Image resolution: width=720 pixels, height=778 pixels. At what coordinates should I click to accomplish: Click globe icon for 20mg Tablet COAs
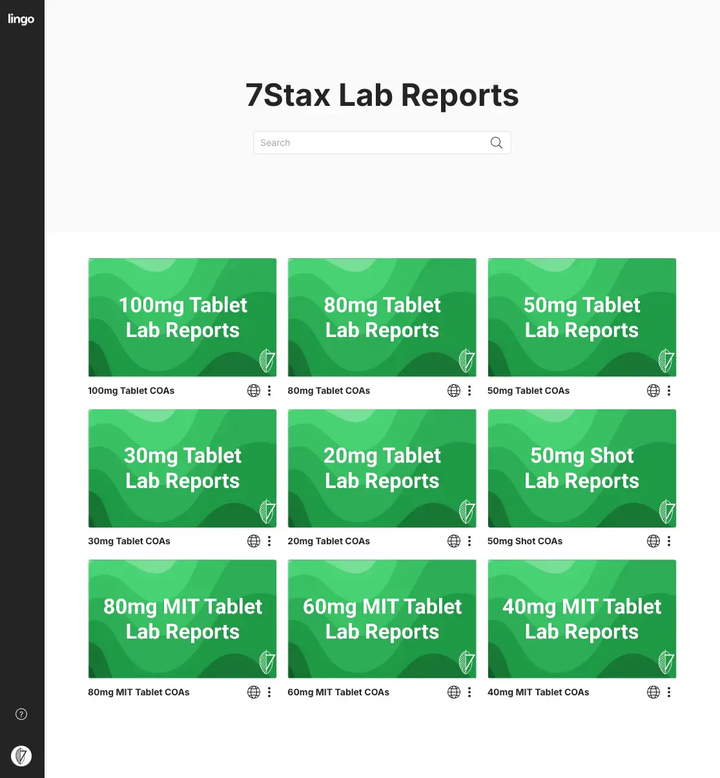tap(454, 541)
